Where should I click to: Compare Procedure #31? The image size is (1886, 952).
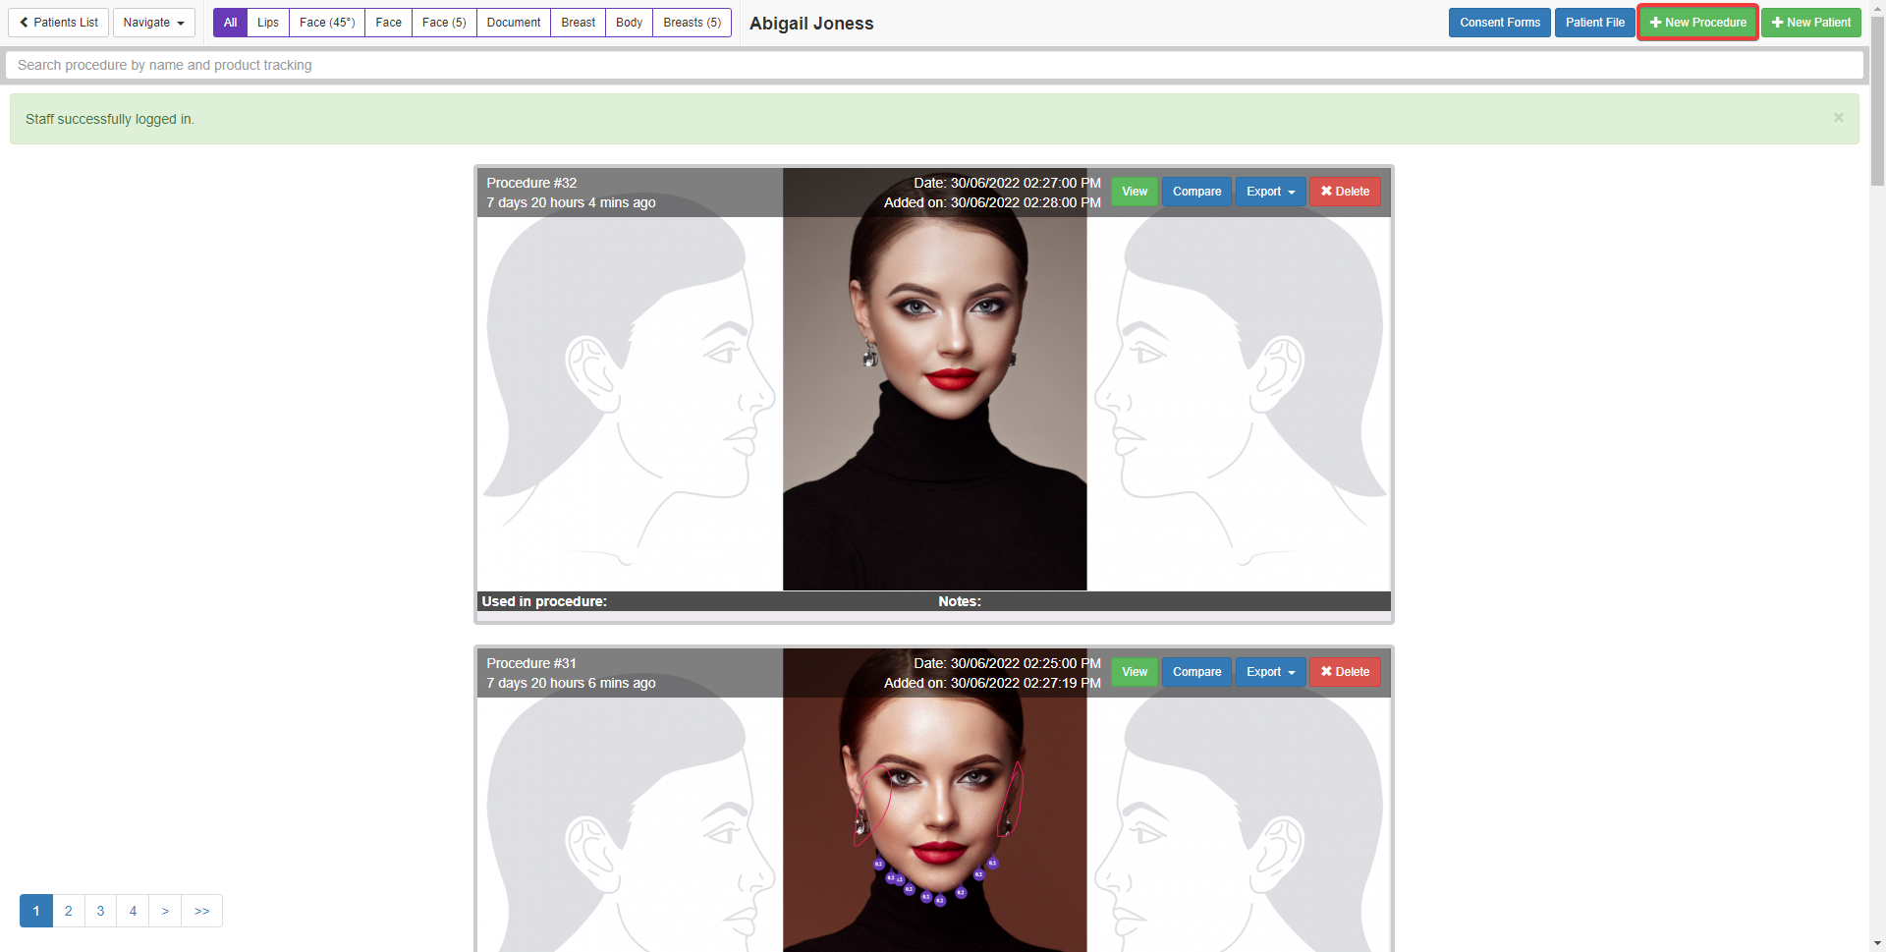(x=1196, y=672)
